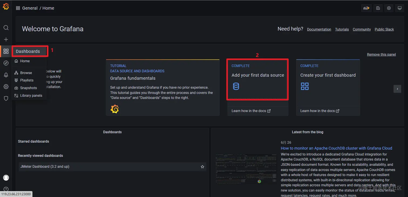Click Learn how in docs under data source
Screen dimensions: 408x197
[x=251, y=111]
